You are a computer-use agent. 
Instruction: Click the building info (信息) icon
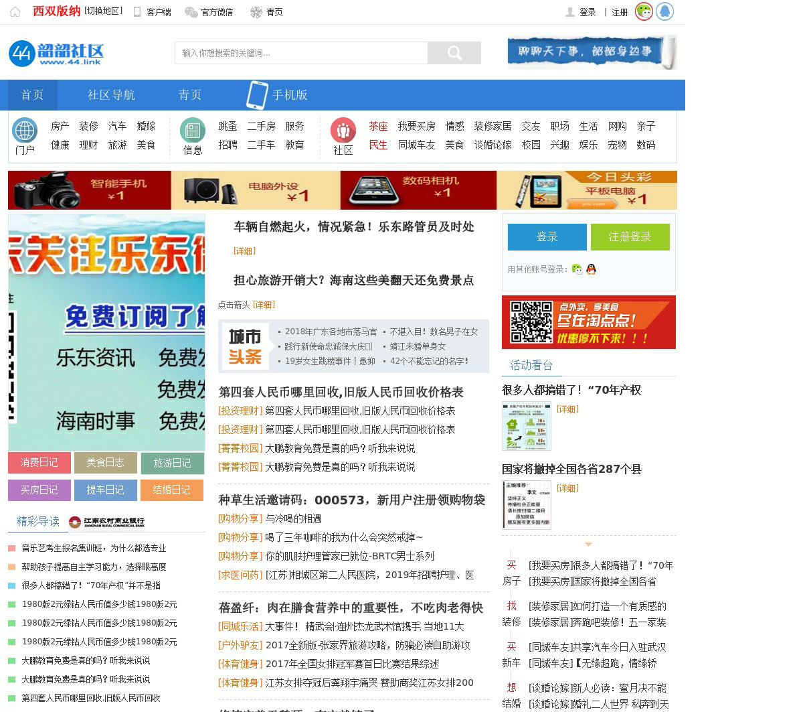pos(193,130)
